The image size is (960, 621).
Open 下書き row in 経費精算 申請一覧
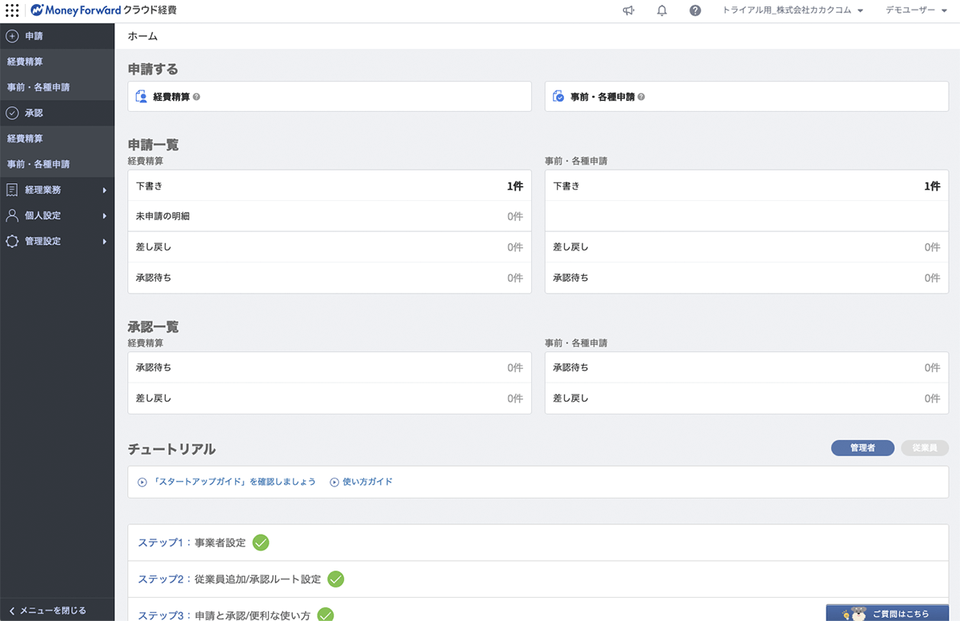tap(330, 186)
